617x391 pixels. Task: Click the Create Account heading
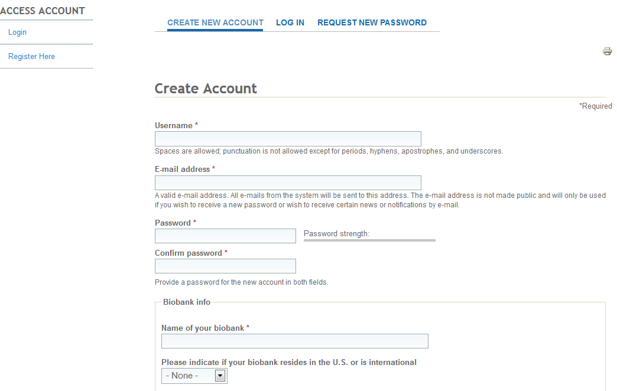pos(206,89)
